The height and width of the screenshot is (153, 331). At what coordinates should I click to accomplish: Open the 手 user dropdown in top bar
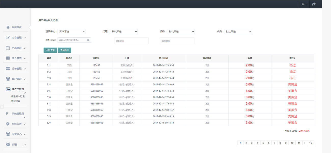[304, 4]
